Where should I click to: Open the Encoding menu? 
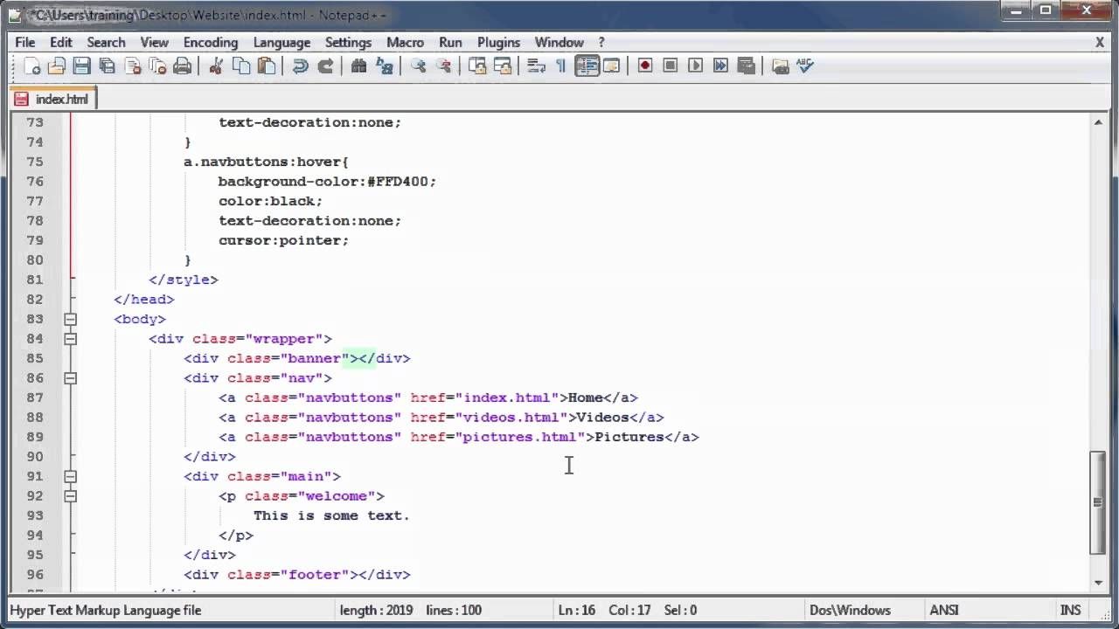[x=211, y=42]
